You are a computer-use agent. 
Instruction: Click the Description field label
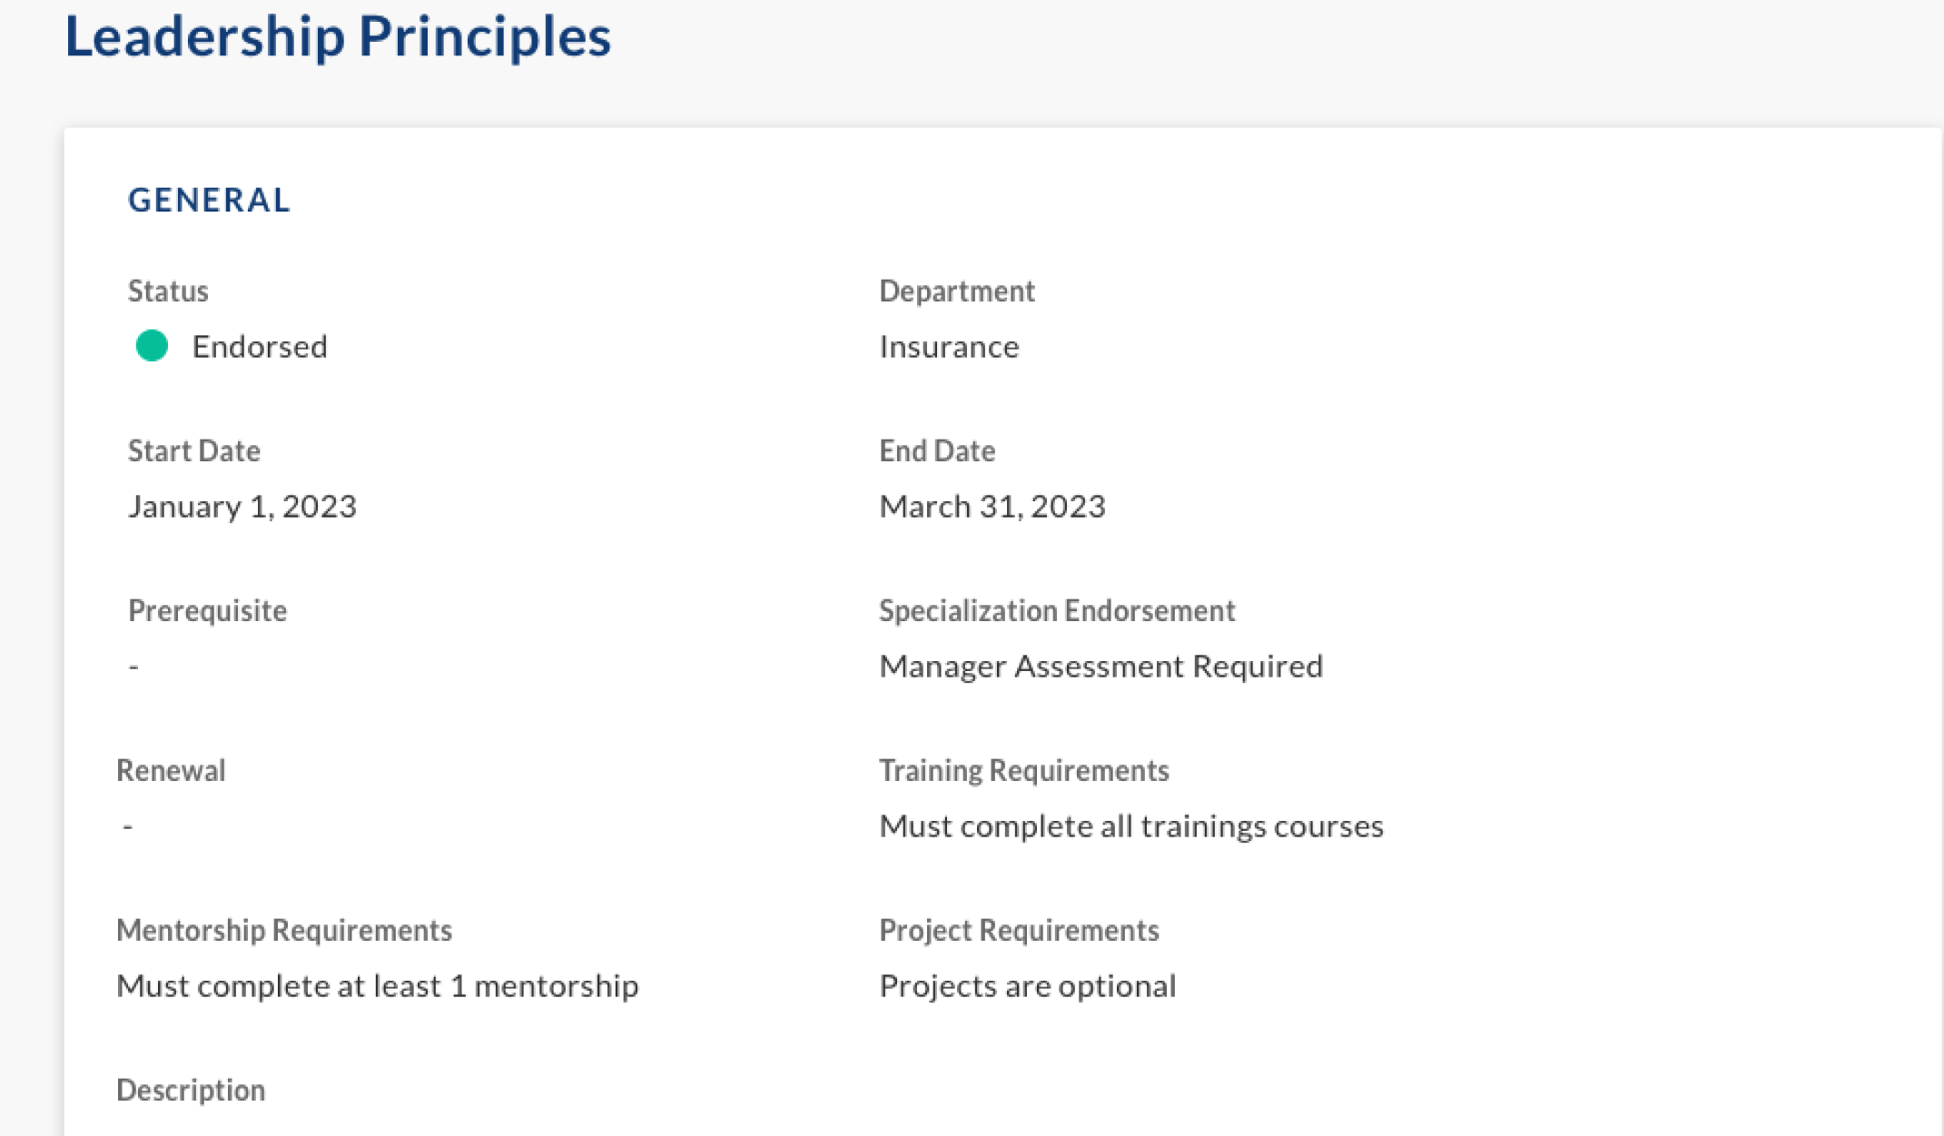pyautogui.click(x=191, y=1090)
